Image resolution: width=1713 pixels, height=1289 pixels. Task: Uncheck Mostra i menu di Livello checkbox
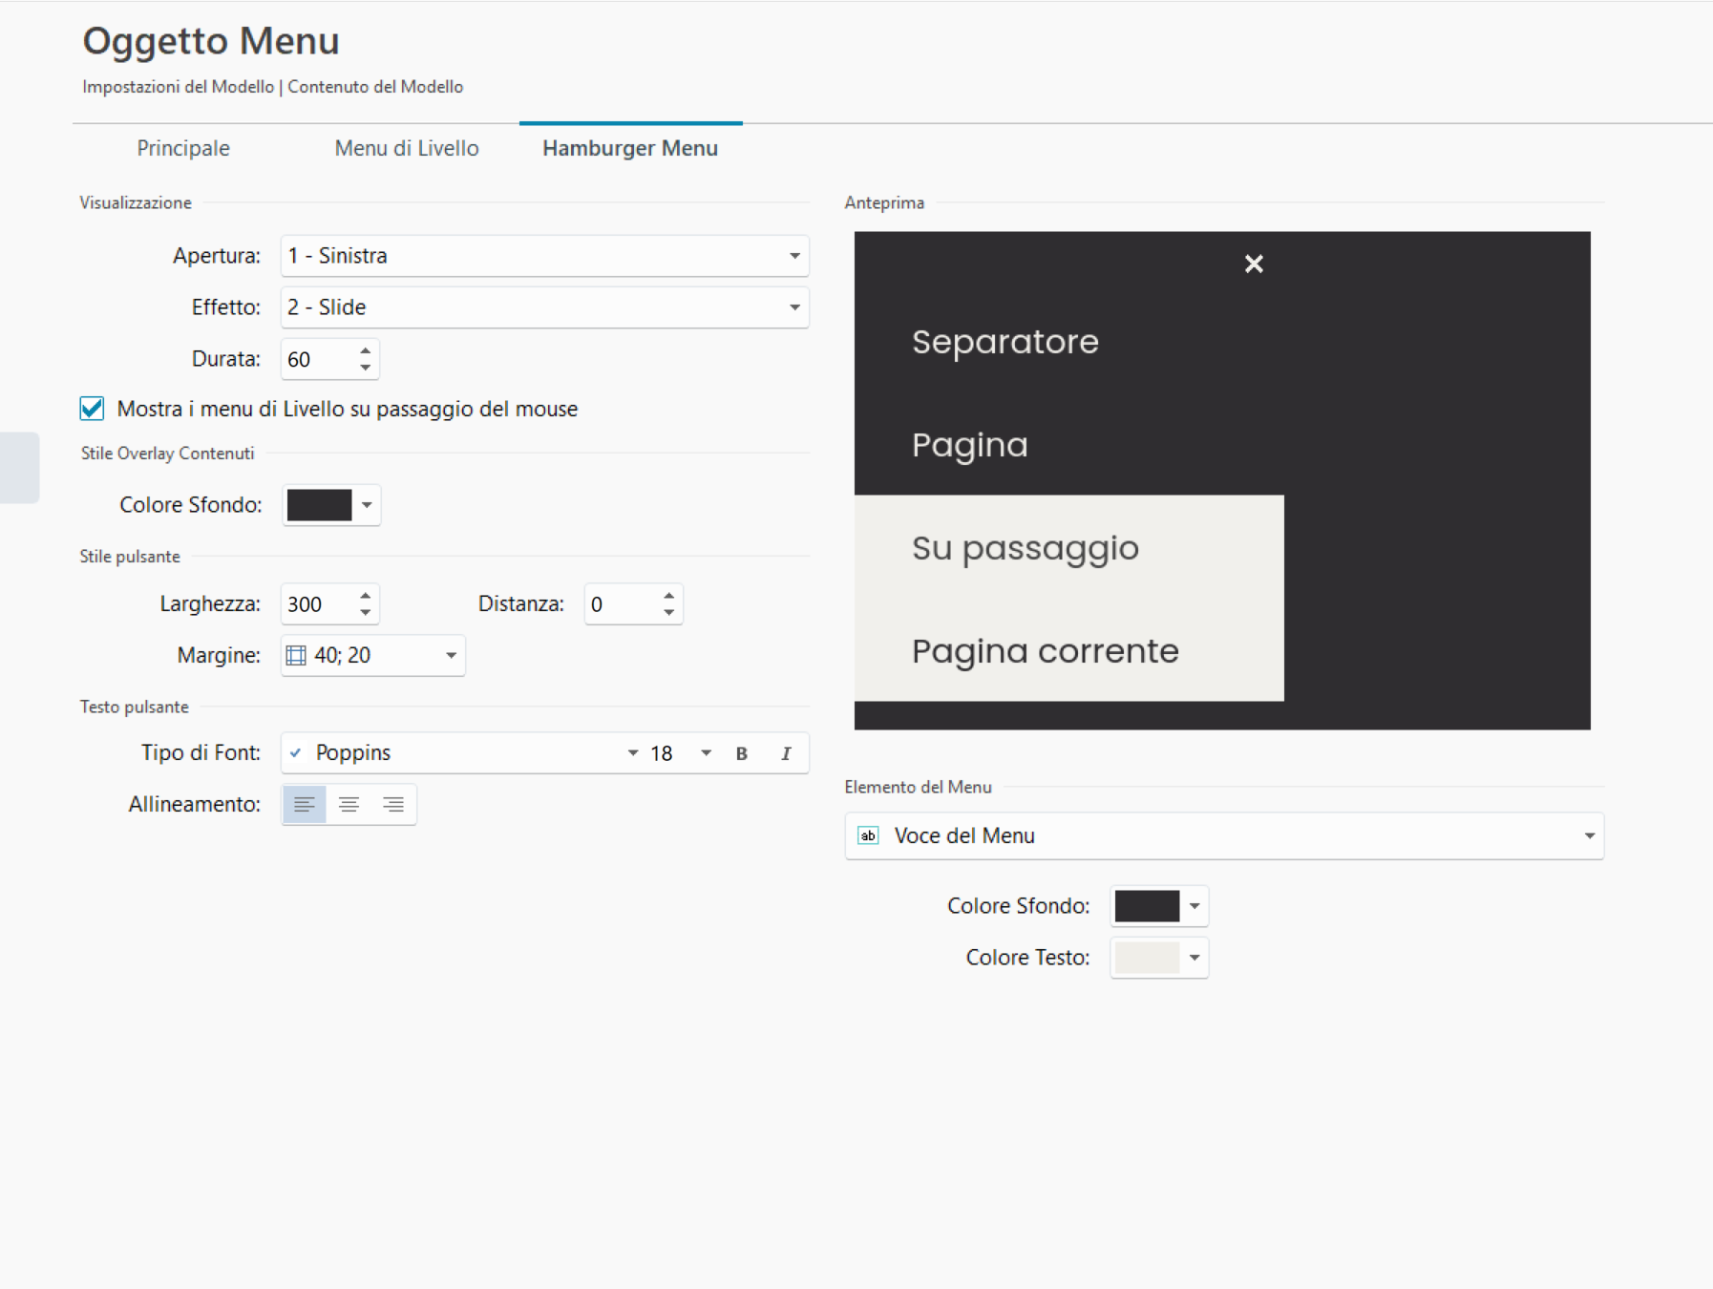92,409
